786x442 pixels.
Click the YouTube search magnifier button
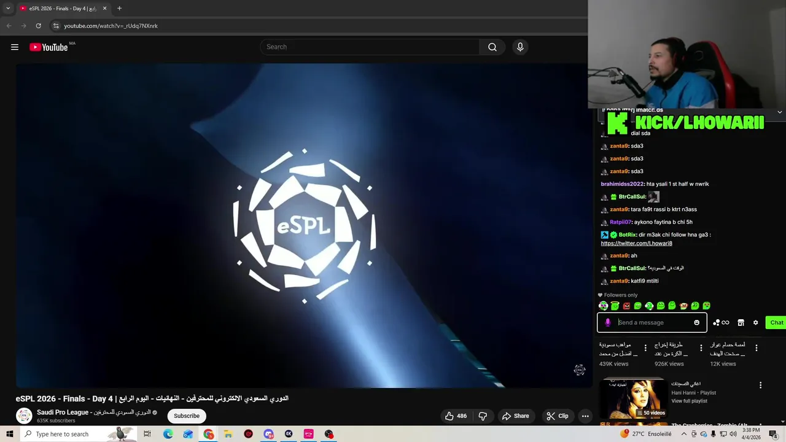tap(492, 47)
